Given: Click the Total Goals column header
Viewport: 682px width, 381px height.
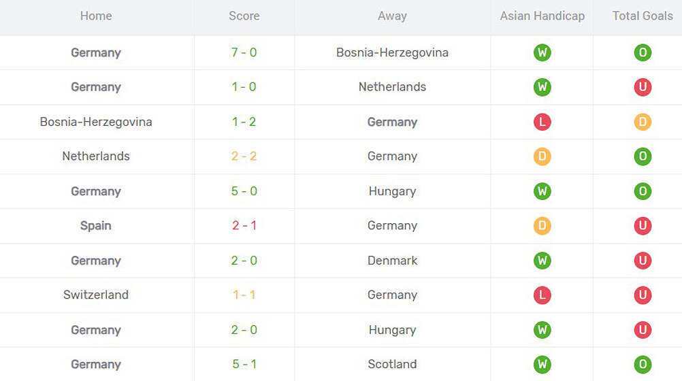Looking at the screenshot, I should pos(643,16).
